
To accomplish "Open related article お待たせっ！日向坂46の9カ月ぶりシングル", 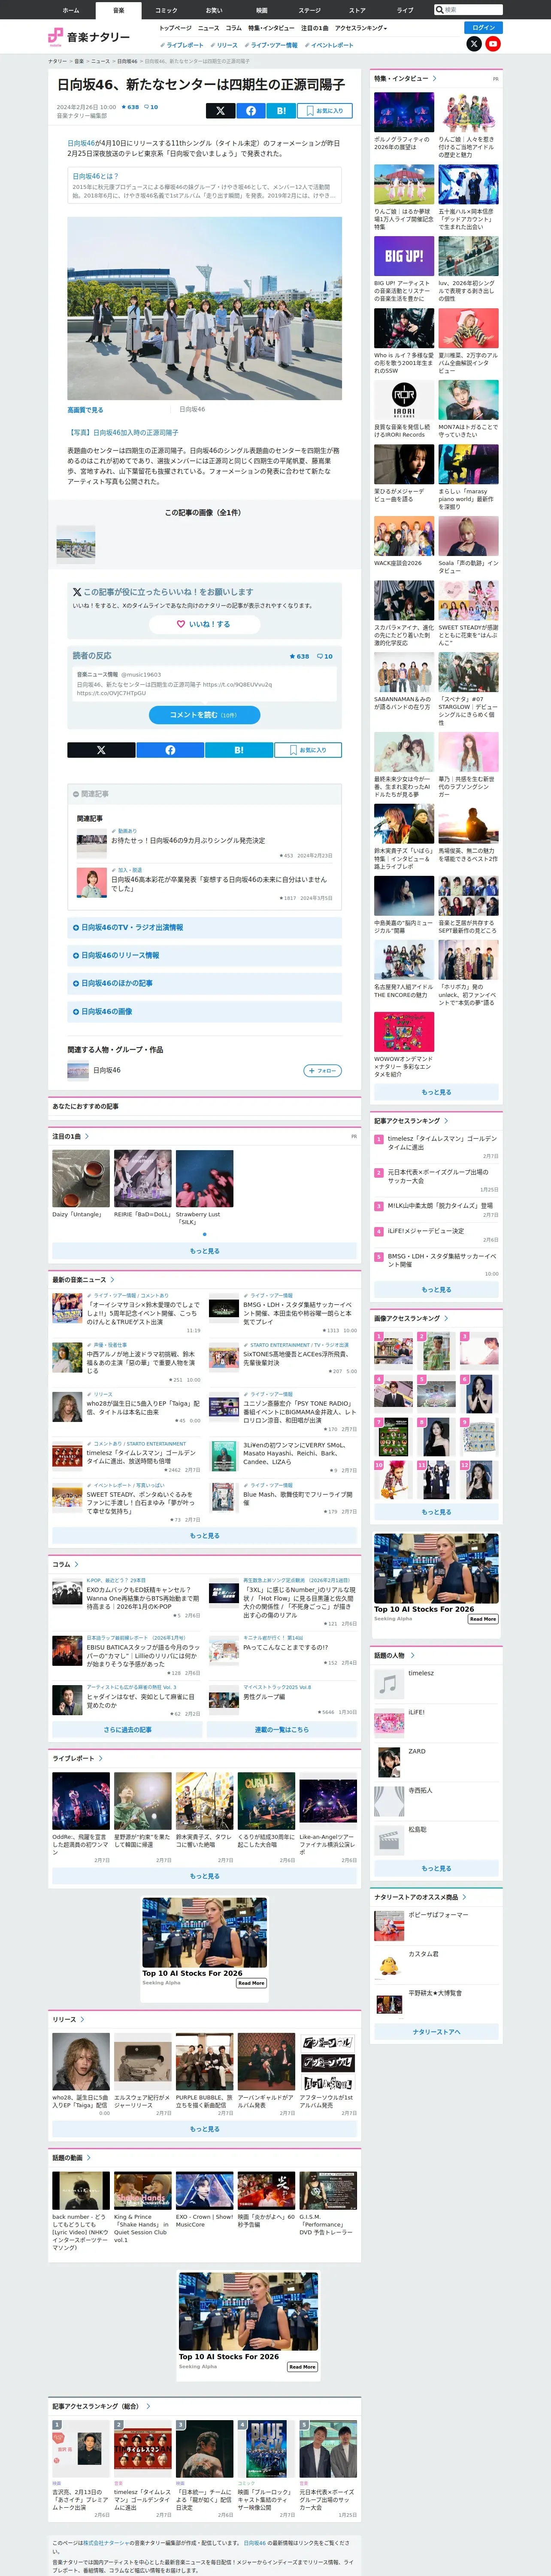I will 188,841.
